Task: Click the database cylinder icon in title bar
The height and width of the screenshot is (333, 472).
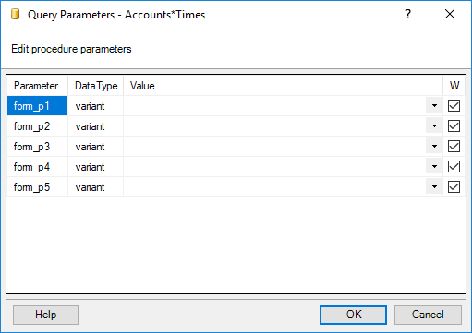Action: pos(16,14)
